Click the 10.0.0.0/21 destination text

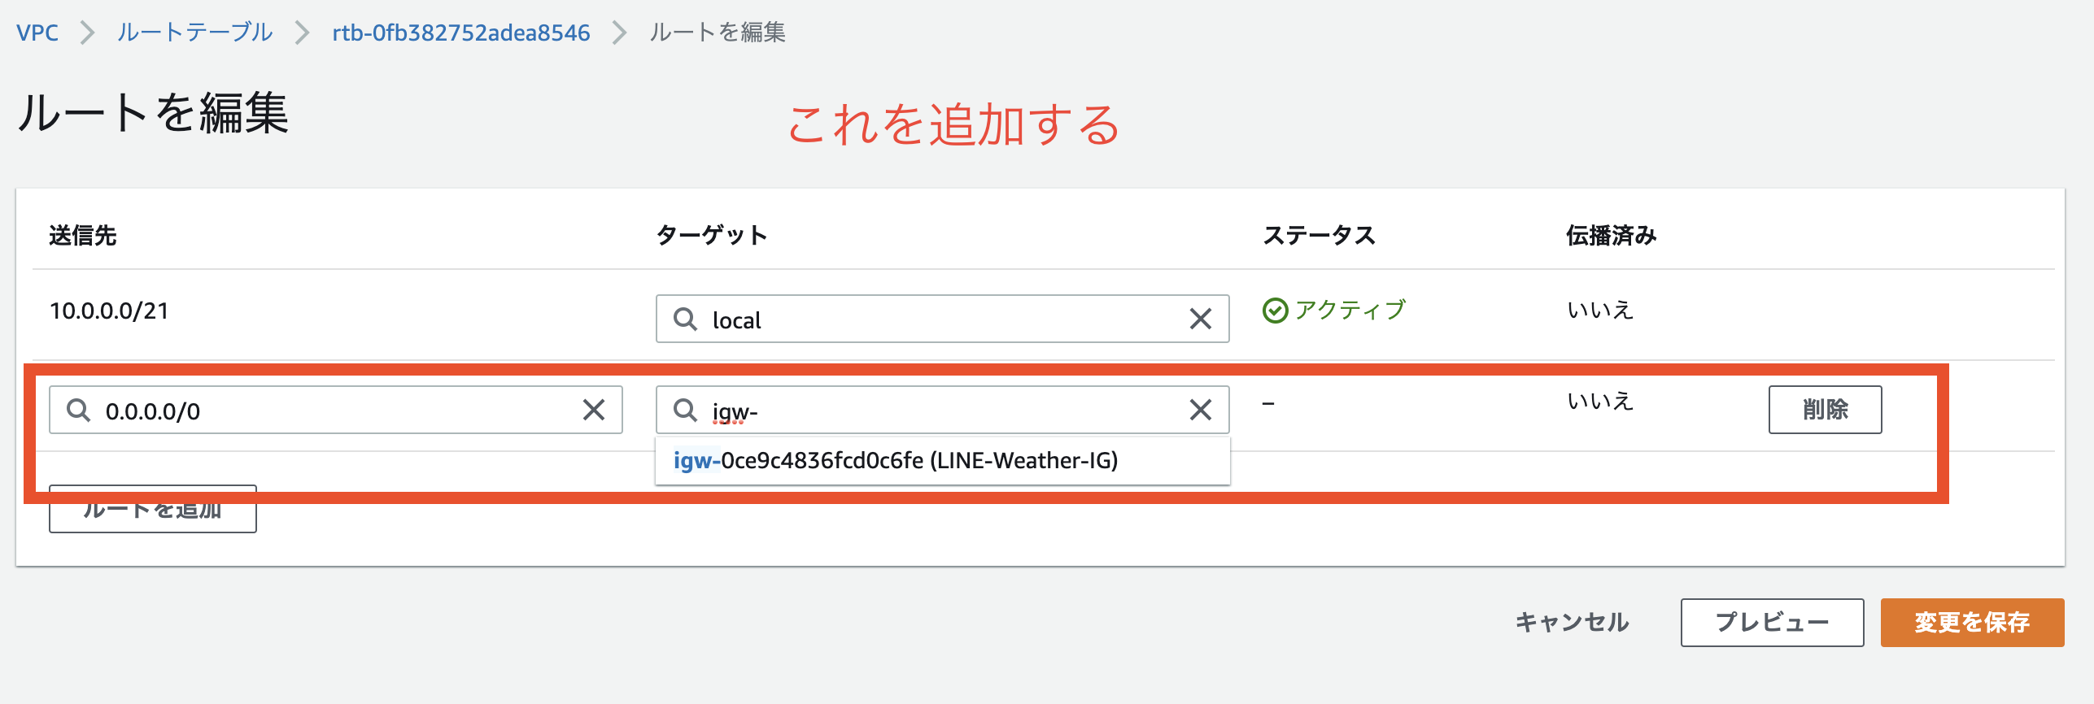(x=109, y=311)
